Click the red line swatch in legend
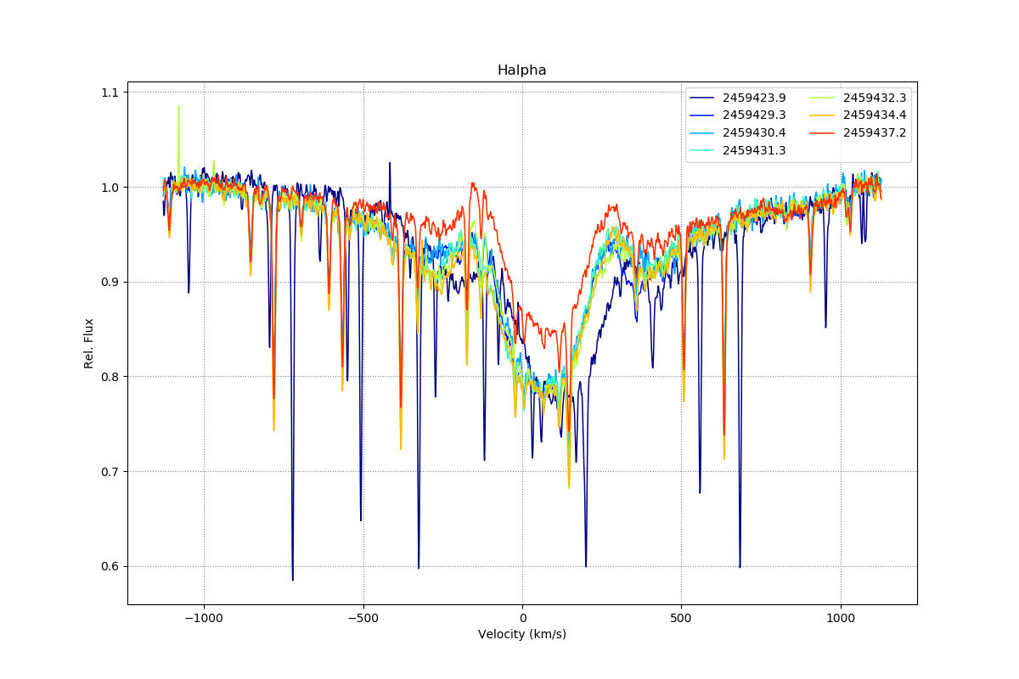The image size is (1019, 679). coord(823,132)
